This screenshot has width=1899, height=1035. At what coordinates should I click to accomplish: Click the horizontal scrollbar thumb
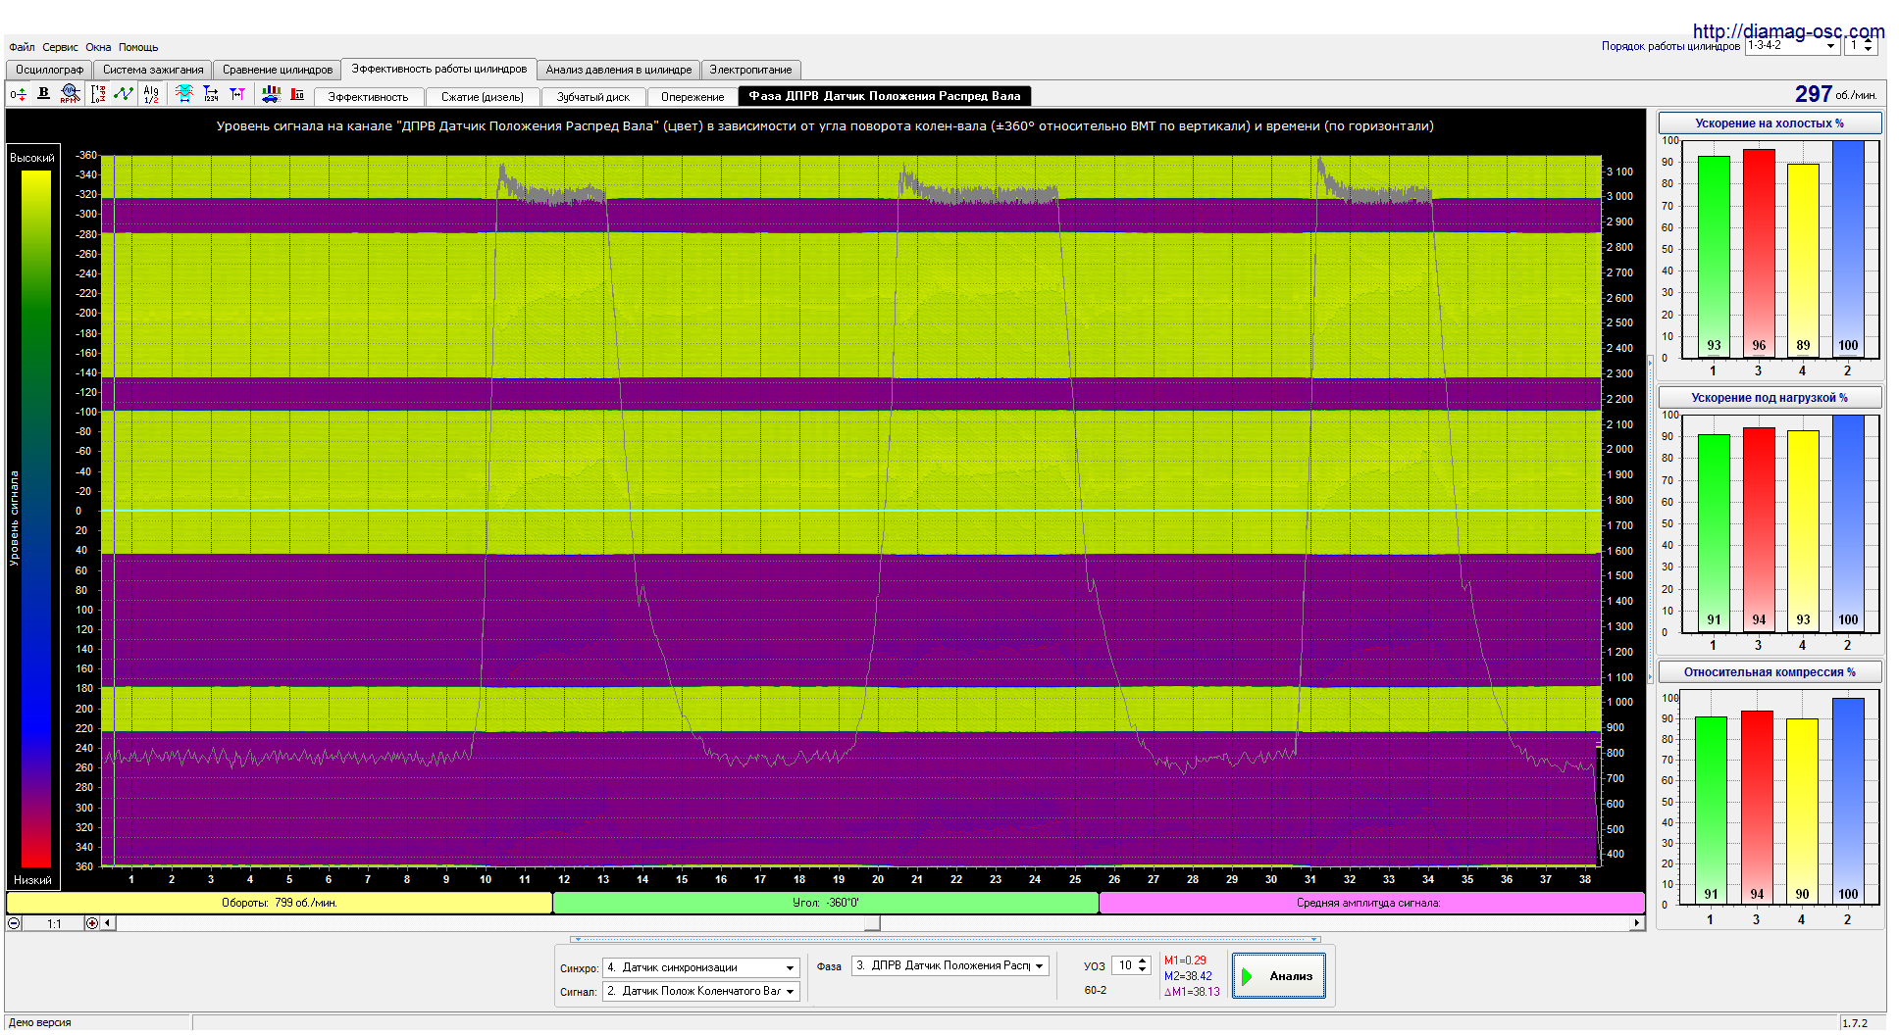872,923
